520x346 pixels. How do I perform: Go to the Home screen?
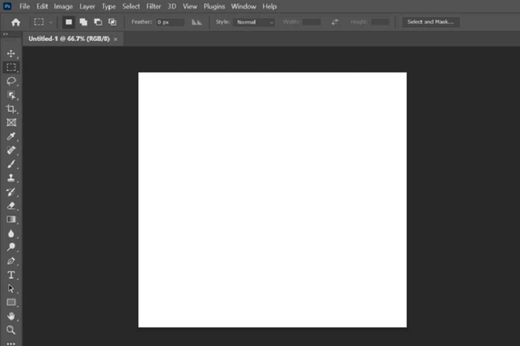(16, 22)
